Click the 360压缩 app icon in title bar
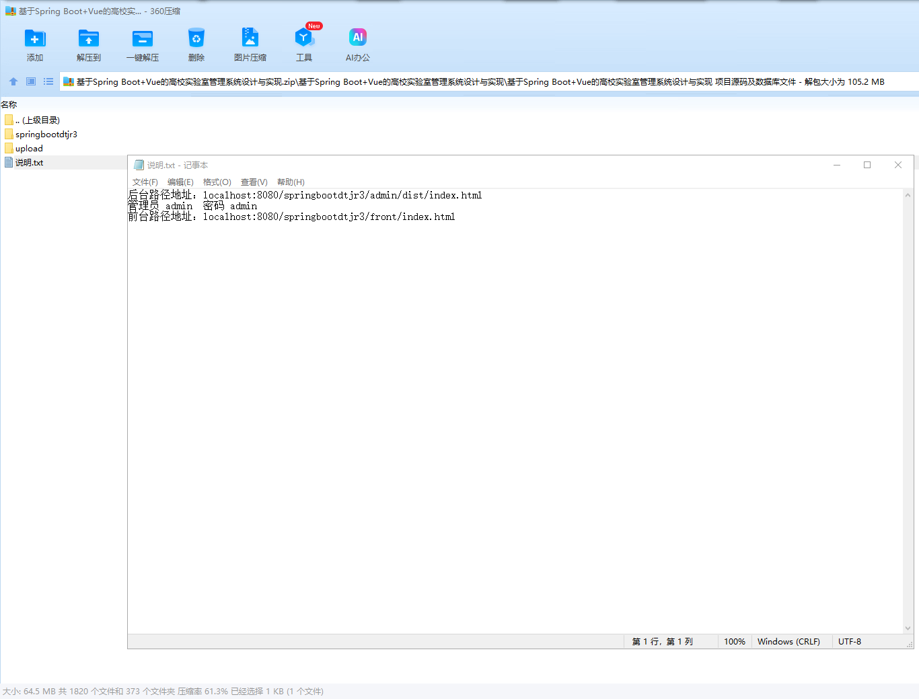Viewport: 919px width, 699px height. coord(11,11)
